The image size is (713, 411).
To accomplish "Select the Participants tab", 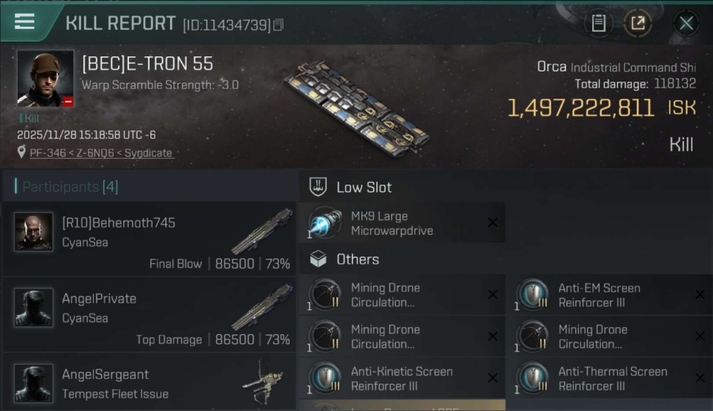I will pyautogui.click(x=70, y=187).
